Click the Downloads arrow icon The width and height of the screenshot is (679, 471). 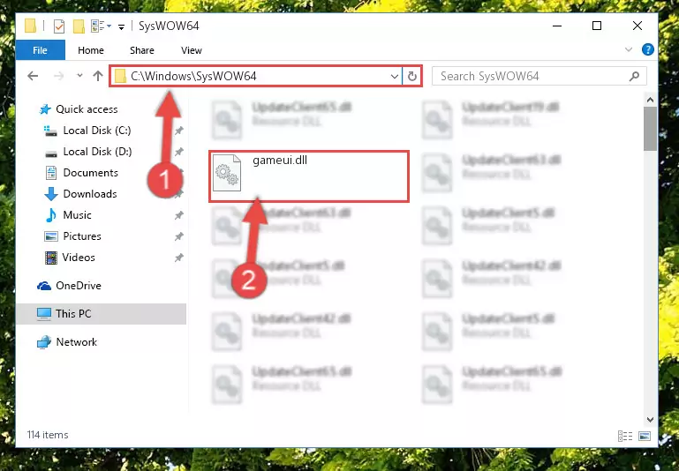[51, 194]
